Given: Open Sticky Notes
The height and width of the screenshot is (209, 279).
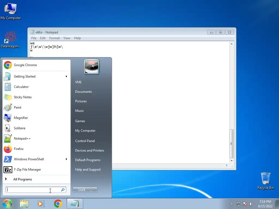Looking at the screenshot, I should pyautogui.click(x=37, y=97).
